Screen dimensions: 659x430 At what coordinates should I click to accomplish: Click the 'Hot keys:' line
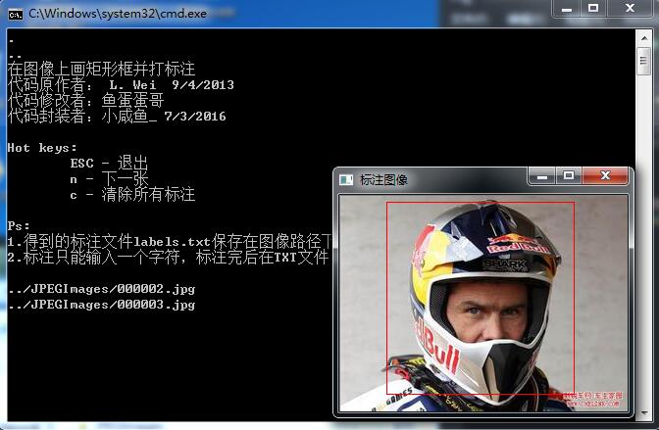[x=42, y=148]
